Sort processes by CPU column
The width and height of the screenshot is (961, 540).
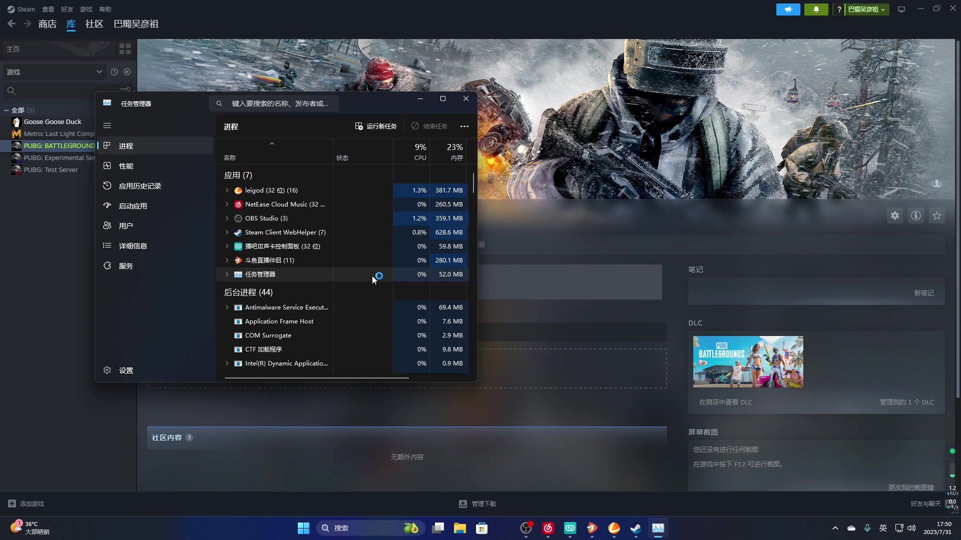(411, 152)
